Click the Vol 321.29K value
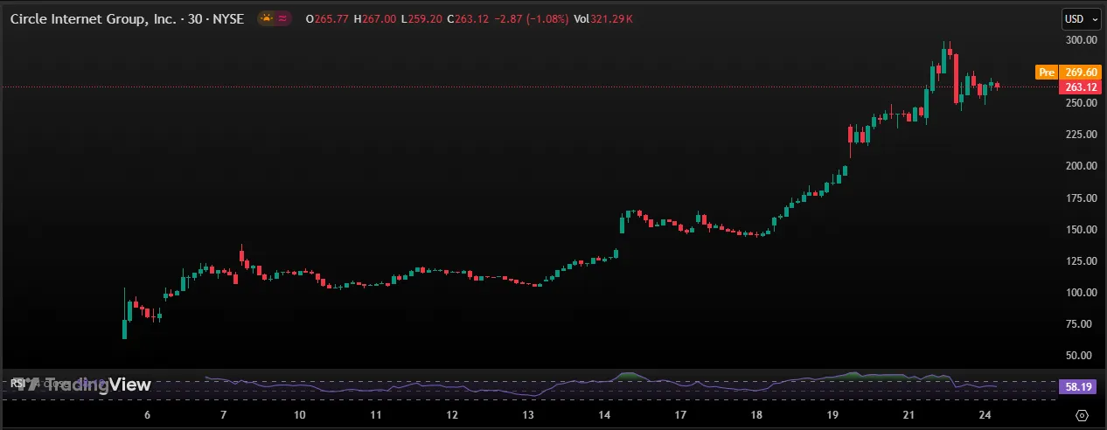The width and height of the screenshot is (1107, 430). pos(602,19)
